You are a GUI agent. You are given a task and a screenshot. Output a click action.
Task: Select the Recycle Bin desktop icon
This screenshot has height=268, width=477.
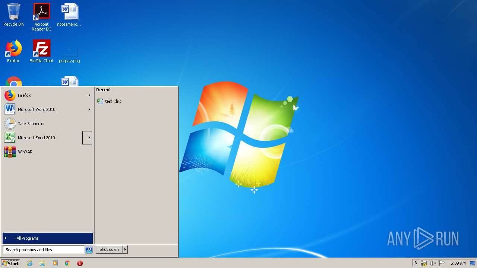point(13,15)
